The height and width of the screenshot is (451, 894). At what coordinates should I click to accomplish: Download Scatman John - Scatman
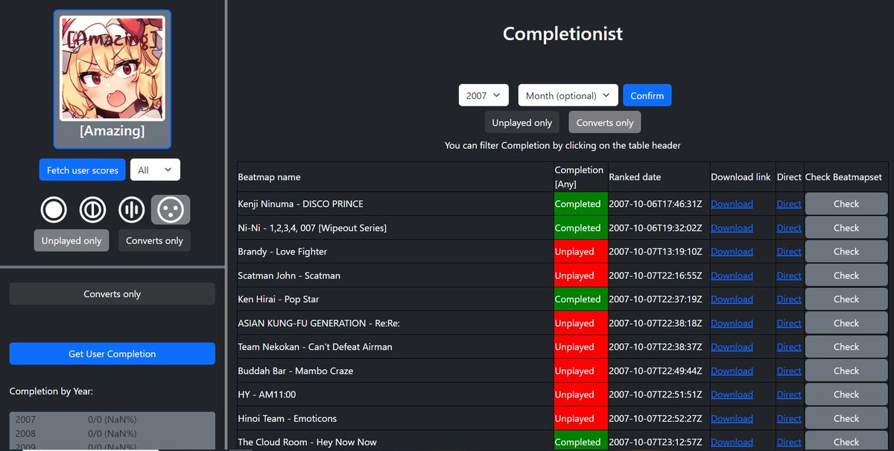pyautogui.click(x=732, y=275)
